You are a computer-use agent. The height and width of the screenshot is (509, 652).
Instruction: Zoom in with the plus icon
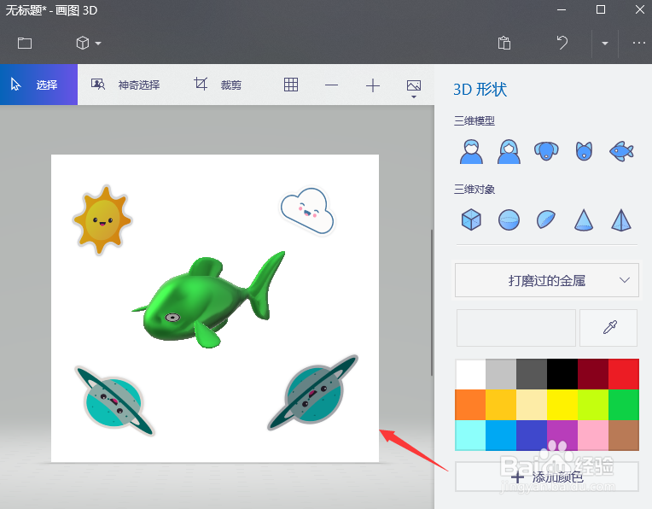click(x=373, y=85)
